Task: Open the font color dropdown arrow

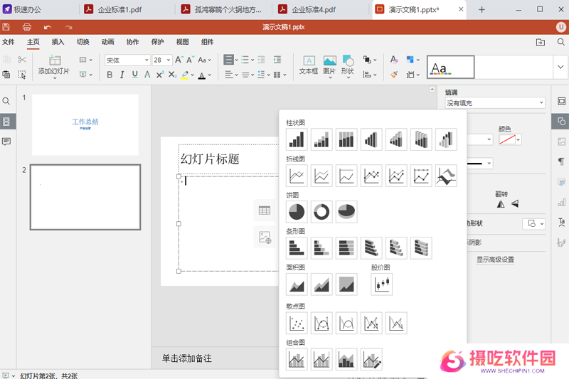Action: 209,75
